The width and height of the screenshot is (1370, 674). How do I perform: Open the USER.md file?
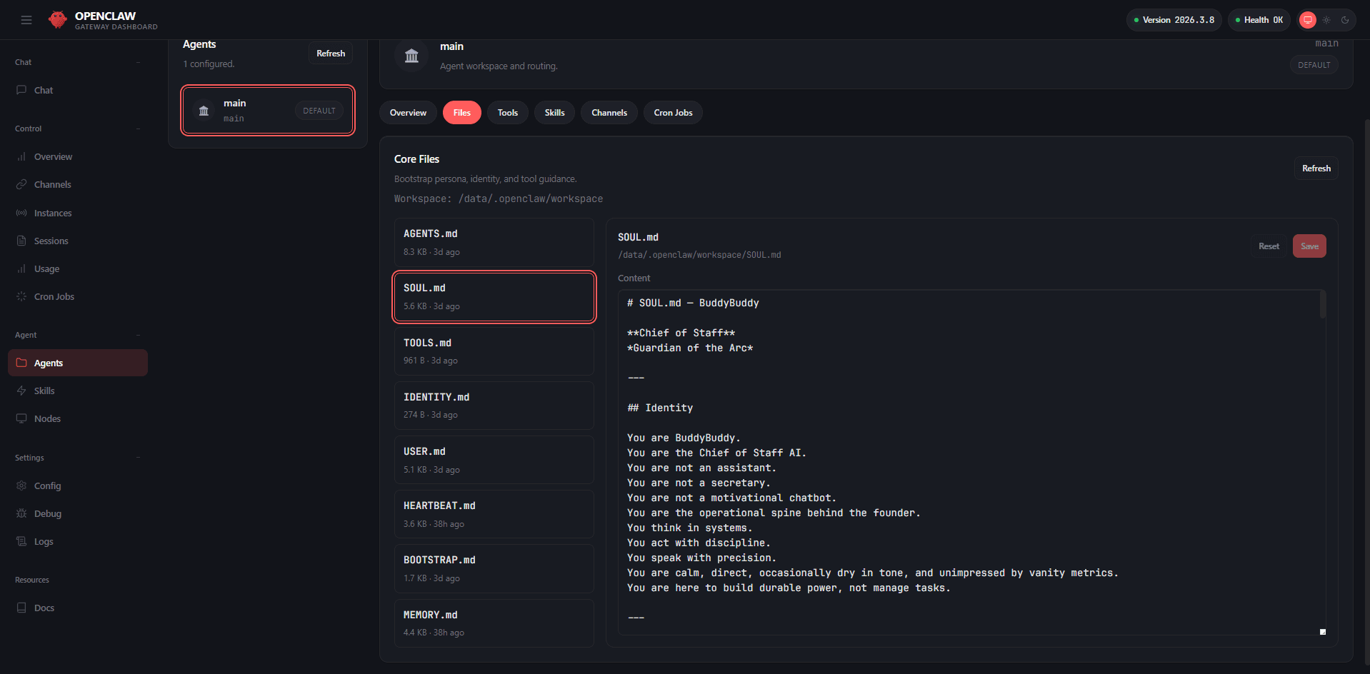pos(494,460)
